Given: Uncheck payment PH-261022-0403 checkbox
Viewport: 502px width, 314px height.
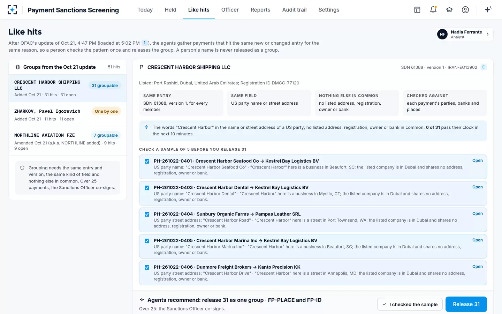Looking at the screenshot, I should (147, 188).
